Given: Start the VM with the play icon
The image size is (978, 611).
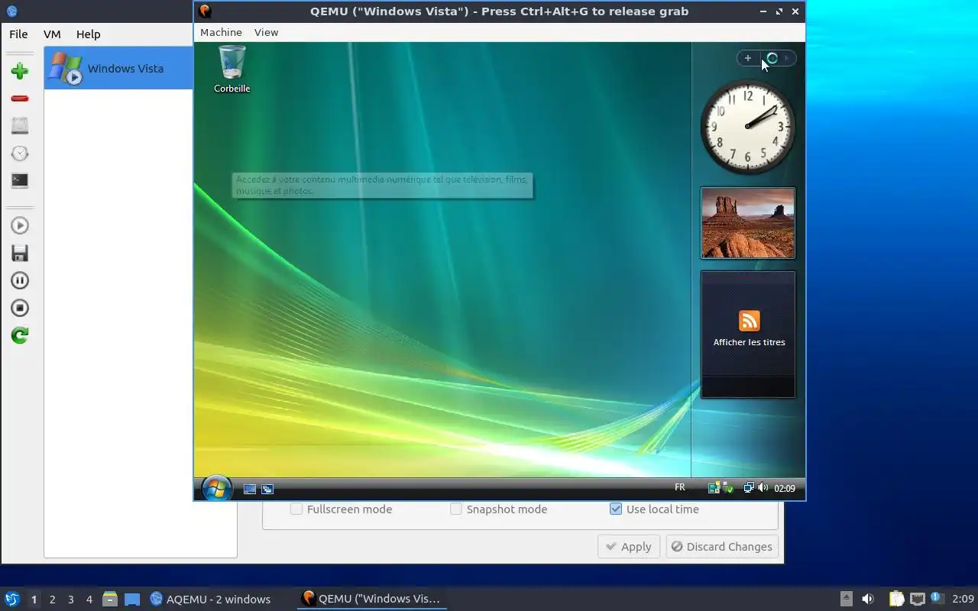Looking at the screenshot, I should tap(20, 225).
